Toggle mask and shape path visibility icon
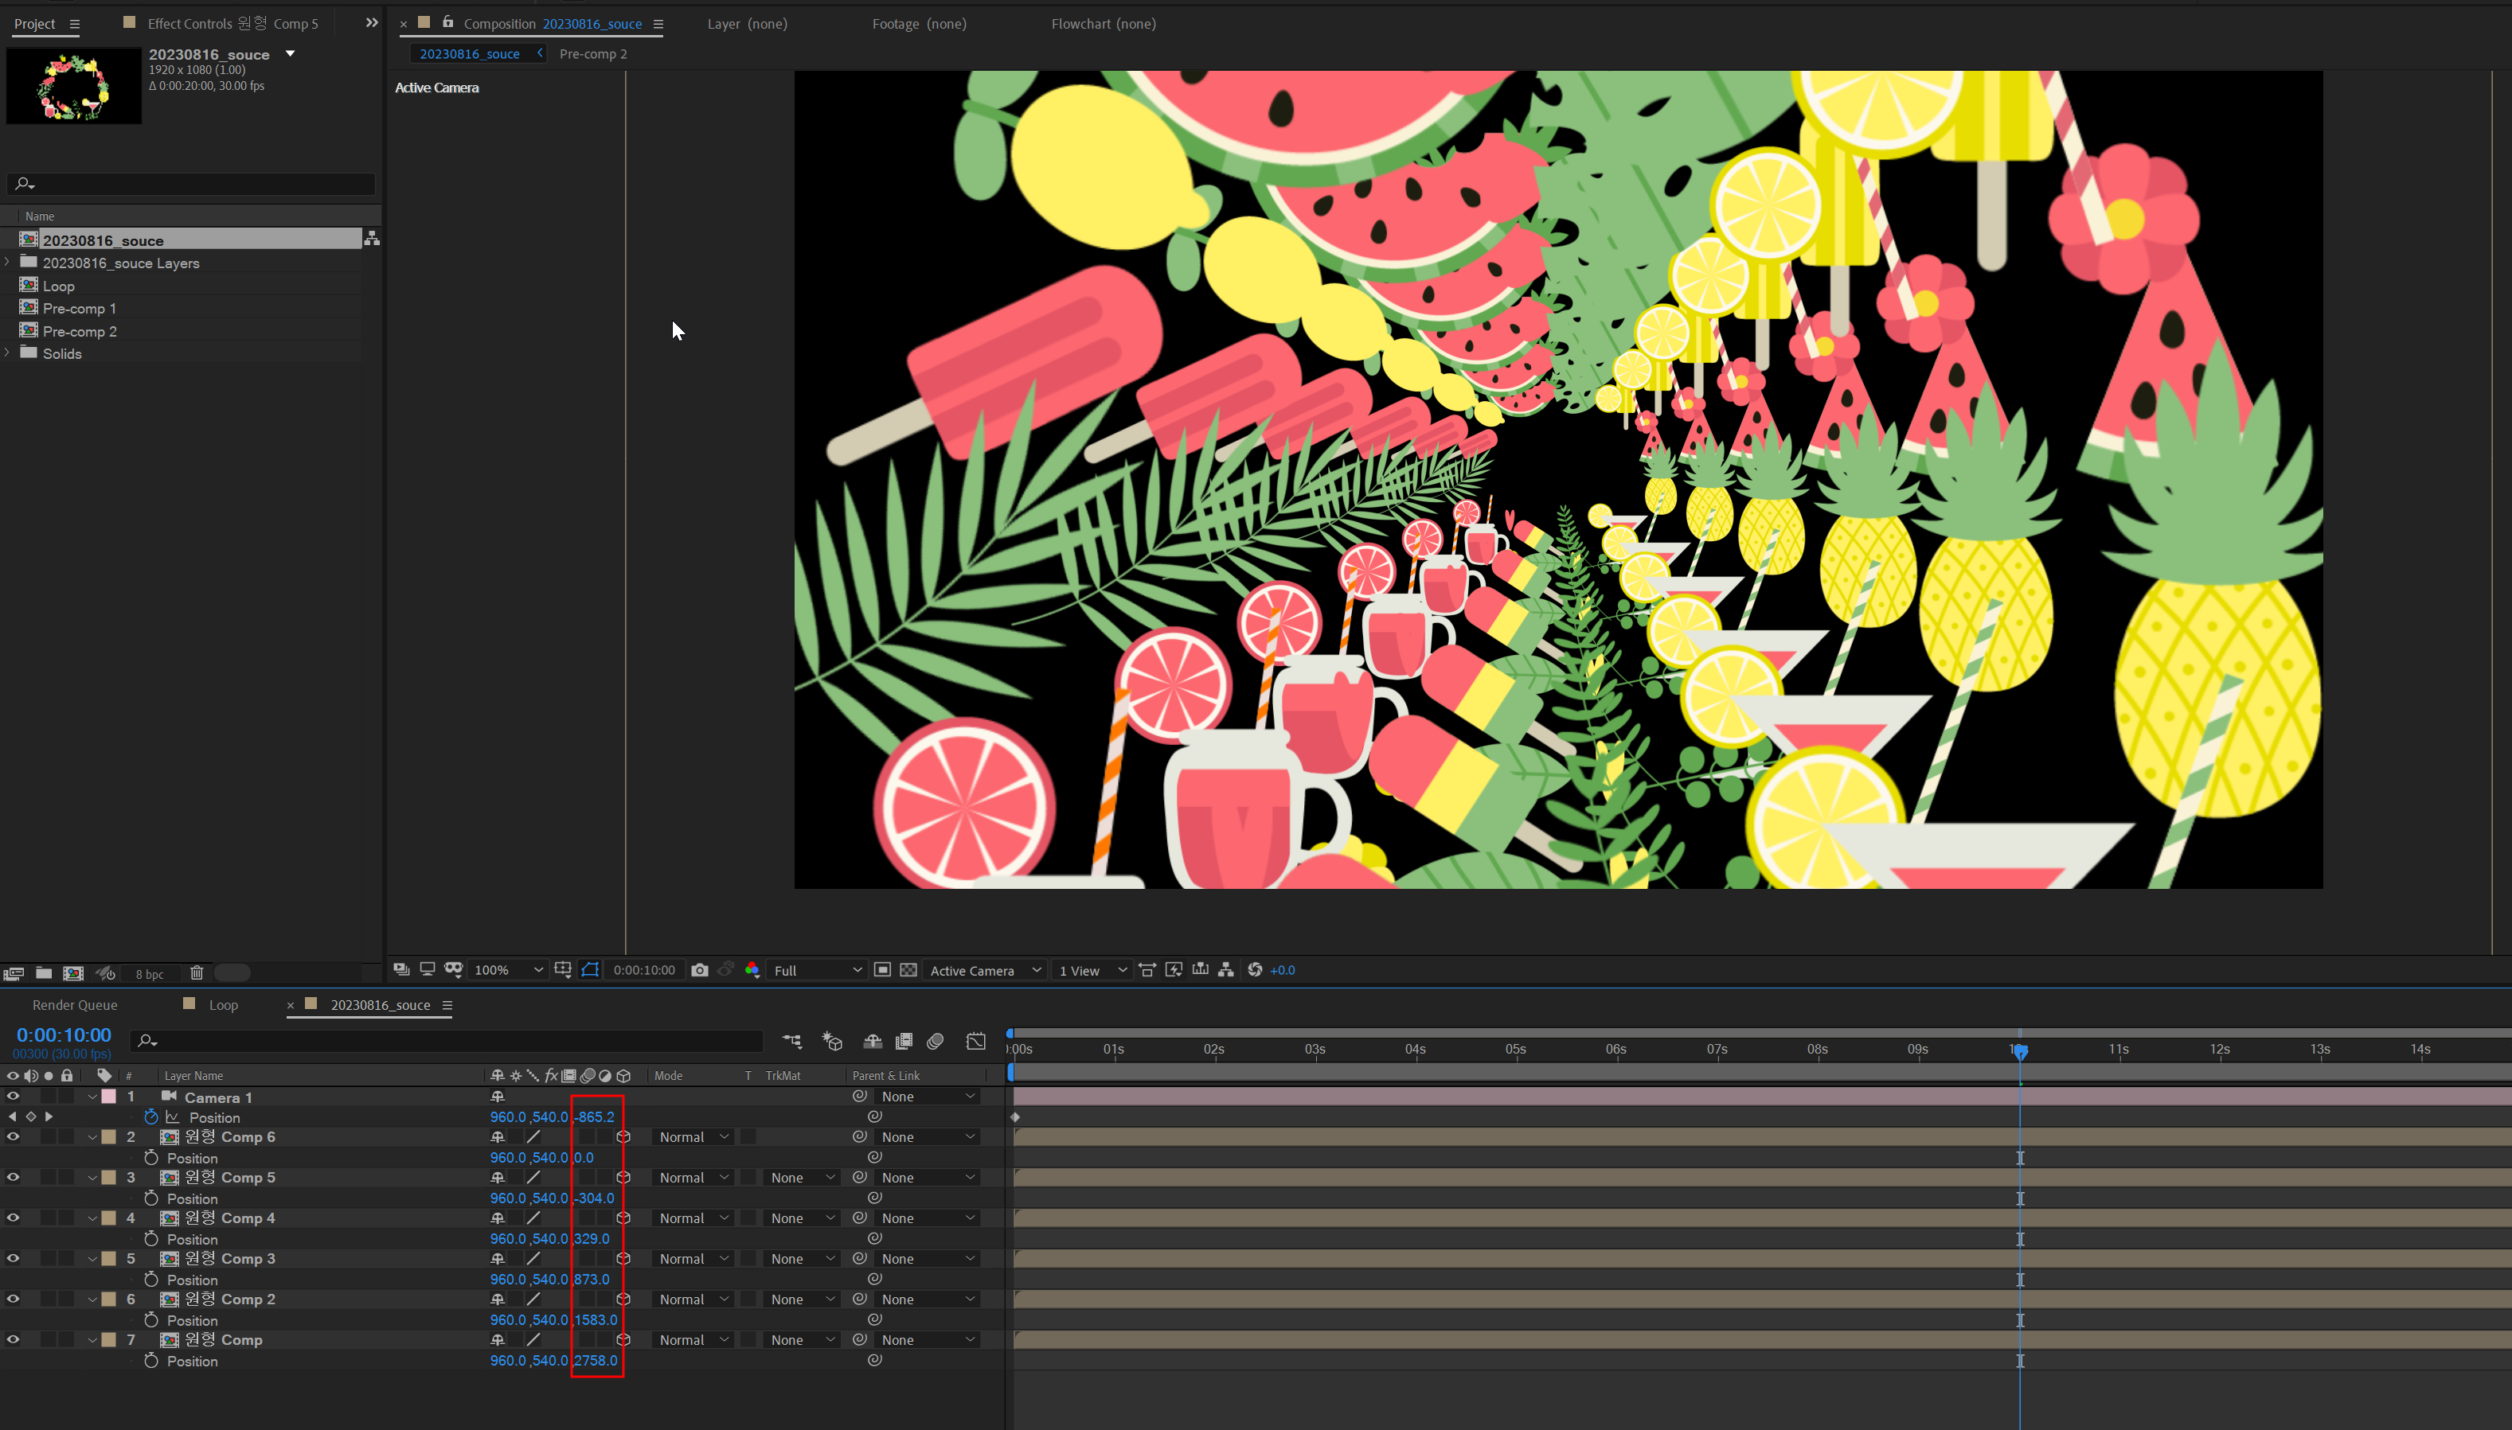The width and height of the screenshot is (2512, 1430). pyautogui.click(x=589, y=969)
